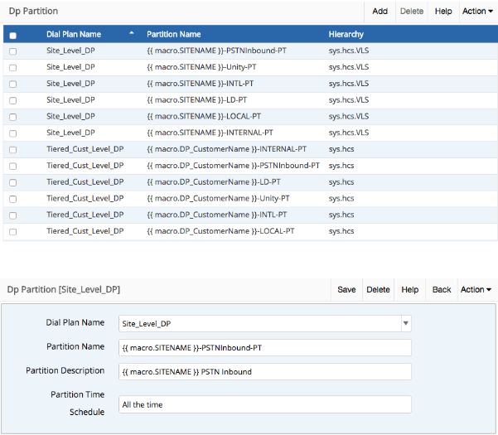Select checkbox for Site_Level_DP Unity-PT row

(x=12, y=68)
